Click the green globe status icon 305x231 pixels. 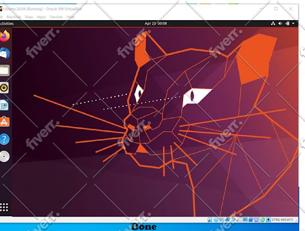coord(262,220)
